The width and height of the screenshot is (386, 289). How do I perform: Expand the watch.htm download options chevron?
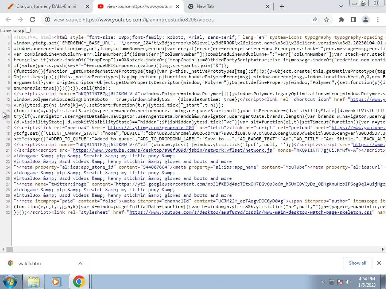[x=80, y=263]
